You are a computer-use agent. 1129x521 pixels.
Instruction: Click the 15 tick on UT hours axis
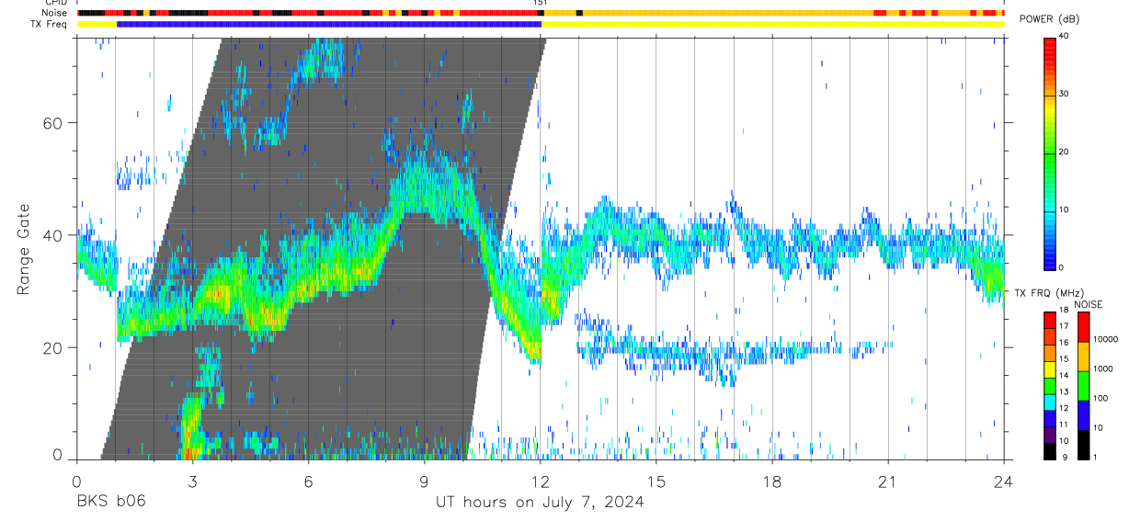[656, 481]
